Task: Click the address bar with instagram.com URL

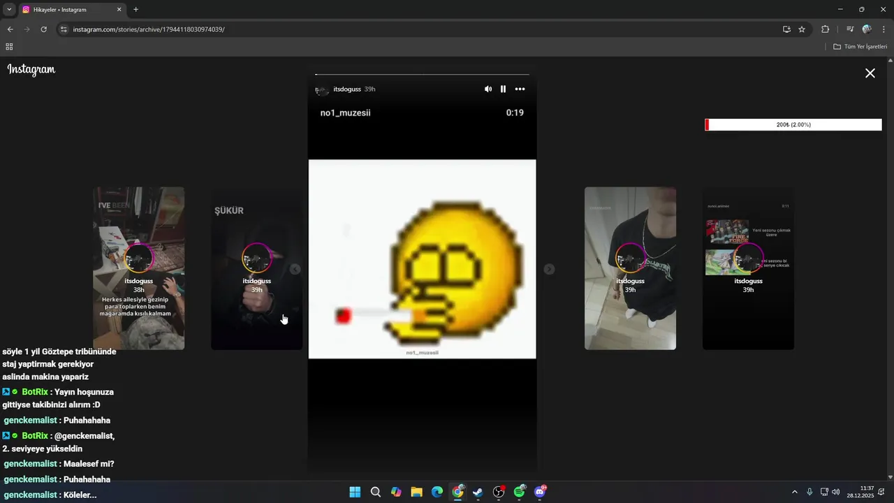Action: (419, 29)
